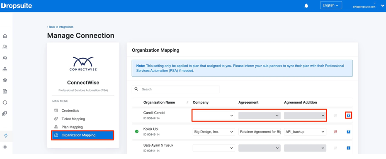Open the plans cash-register icon in sidebar
This screenshot has width=386, height=159.
tap(5, 69)
